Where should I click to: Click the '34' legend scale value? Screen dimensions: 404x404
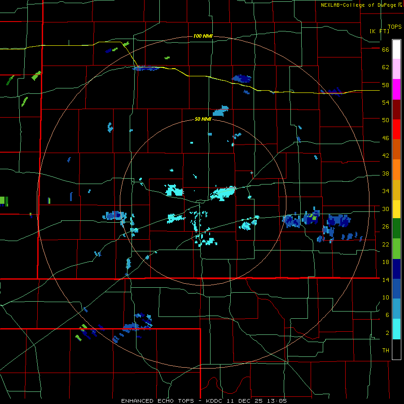click(x=386, y=191)
